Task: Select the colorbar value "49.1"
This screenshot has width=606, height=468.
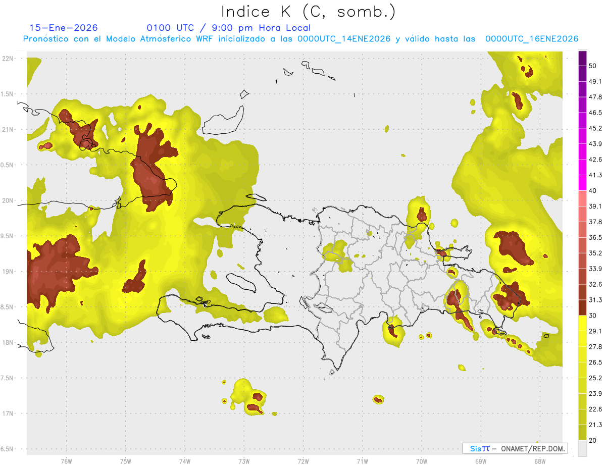Action: 595,81
